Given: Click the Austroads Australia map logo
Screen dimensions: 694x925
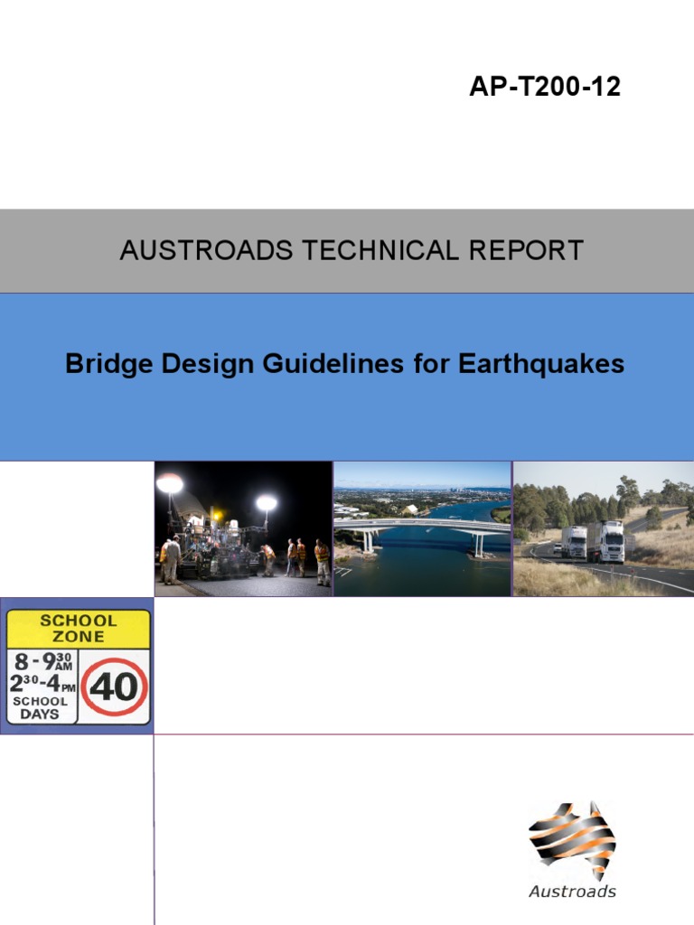Looking at the screenshot, I should 572,841.
